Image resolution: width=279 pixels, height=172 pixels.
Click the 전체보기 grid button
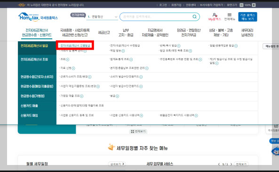(138, 131)
